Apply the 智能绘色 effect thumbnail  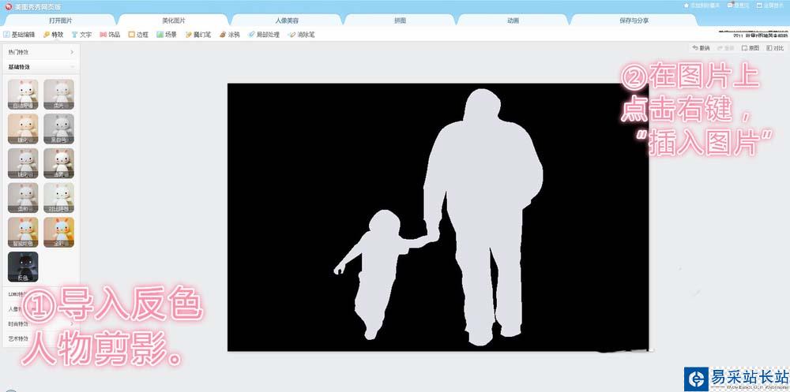(x=23, y=233)
